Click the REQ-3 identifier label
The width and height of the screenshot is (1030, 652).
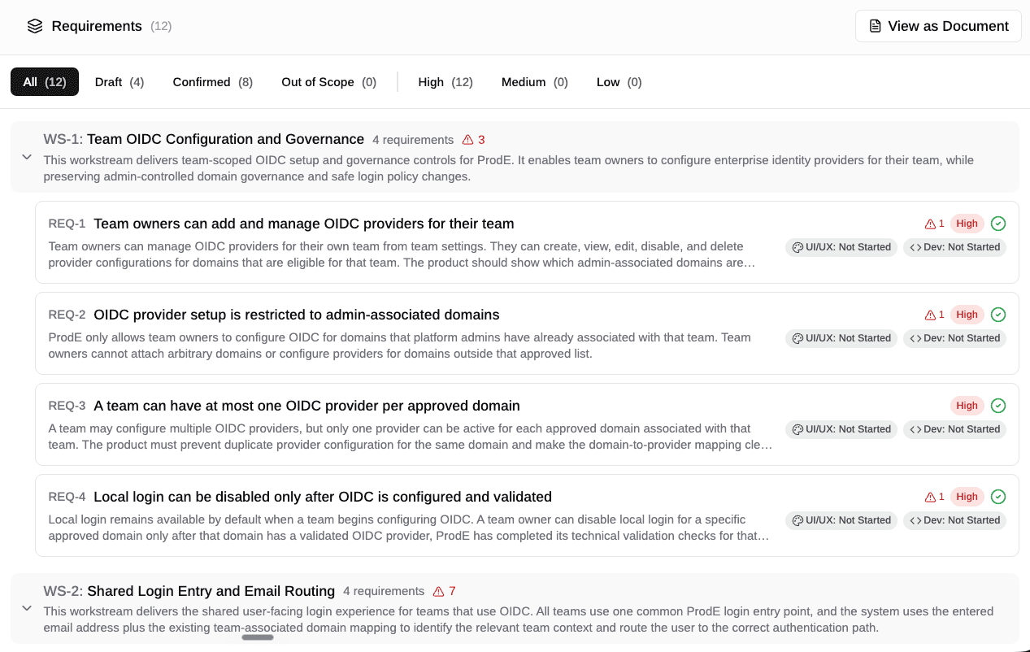pos(67,406)
